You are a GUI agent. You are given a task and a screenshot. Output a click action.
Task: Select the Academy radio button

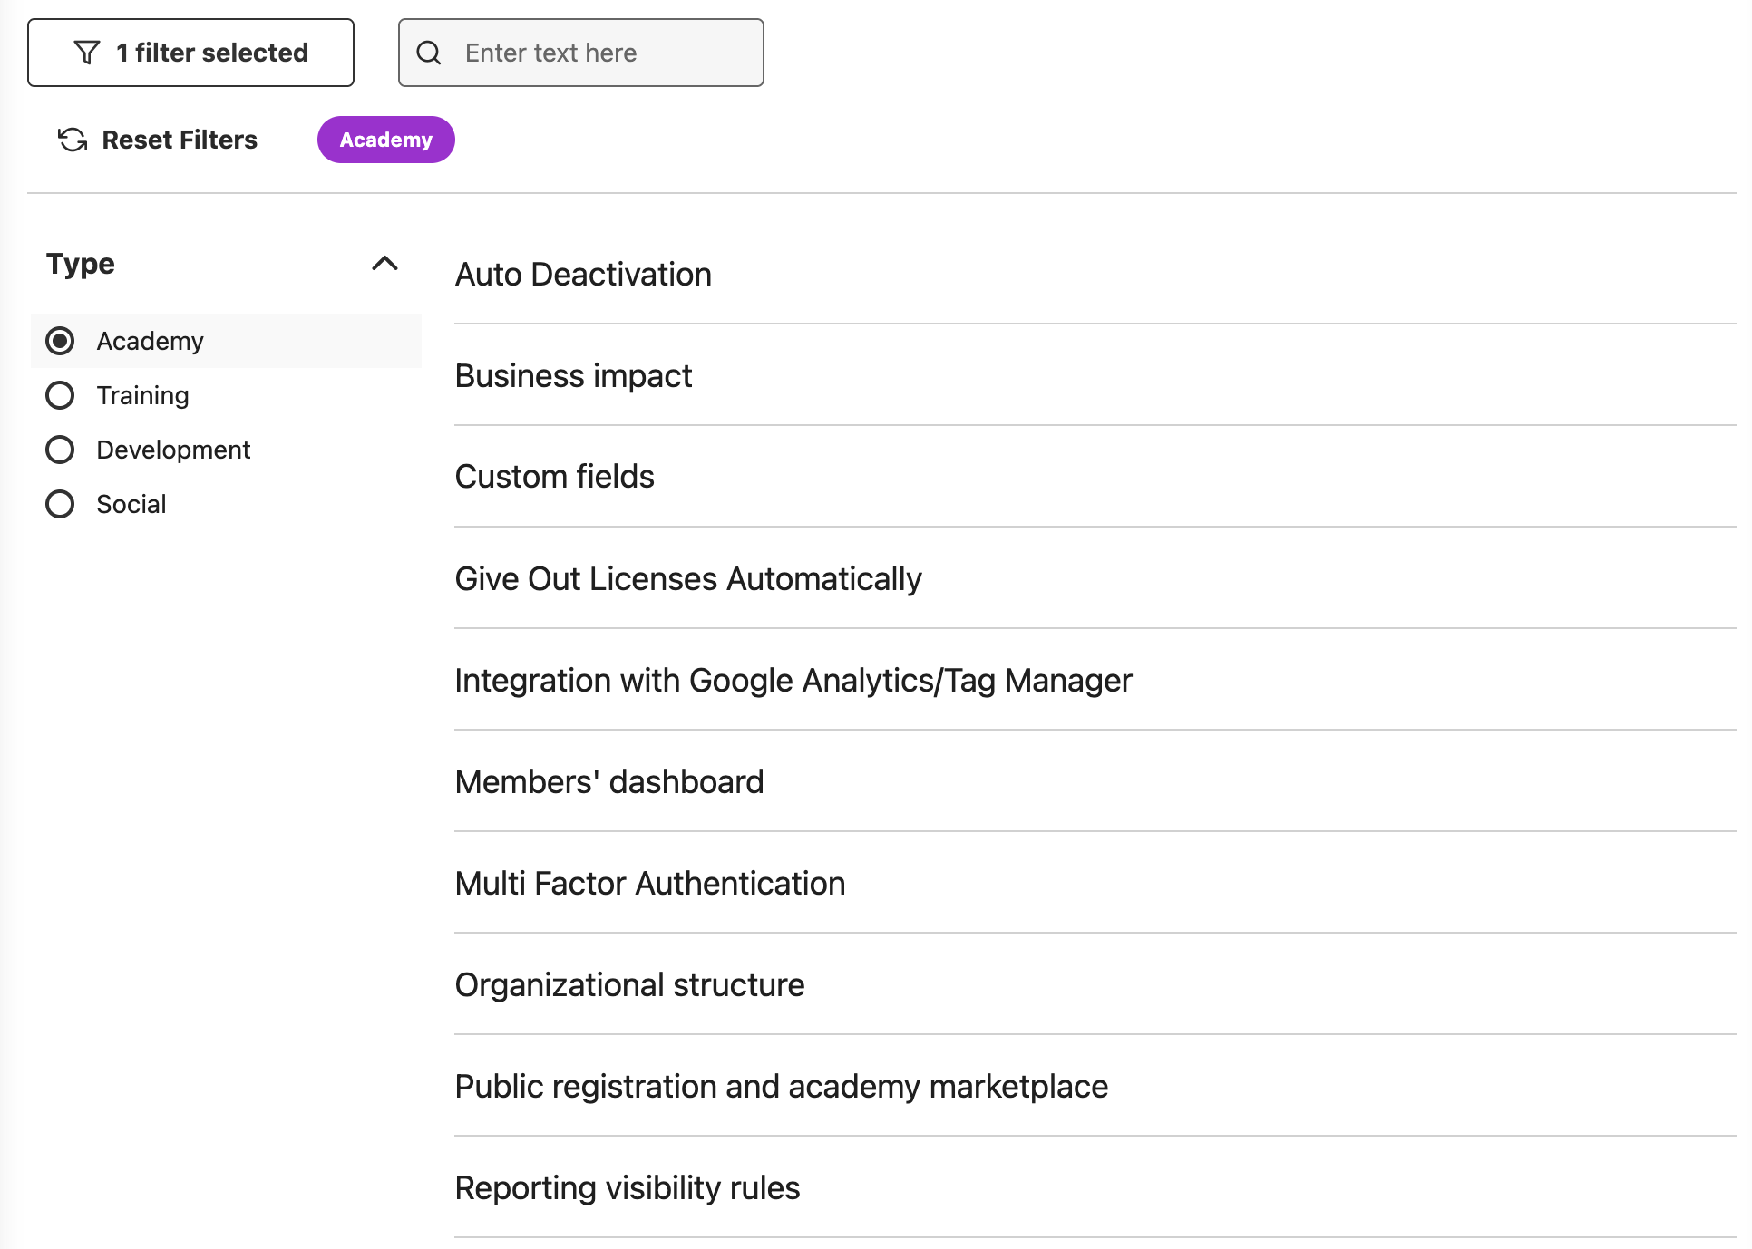tap(60, 341)
